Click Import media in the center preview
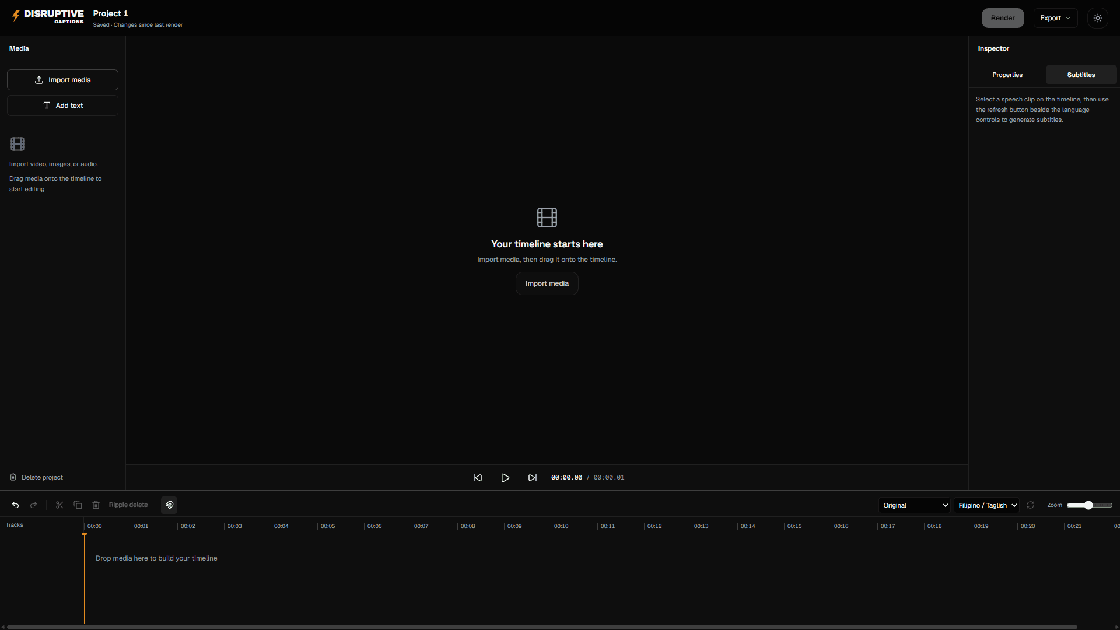 547,283
